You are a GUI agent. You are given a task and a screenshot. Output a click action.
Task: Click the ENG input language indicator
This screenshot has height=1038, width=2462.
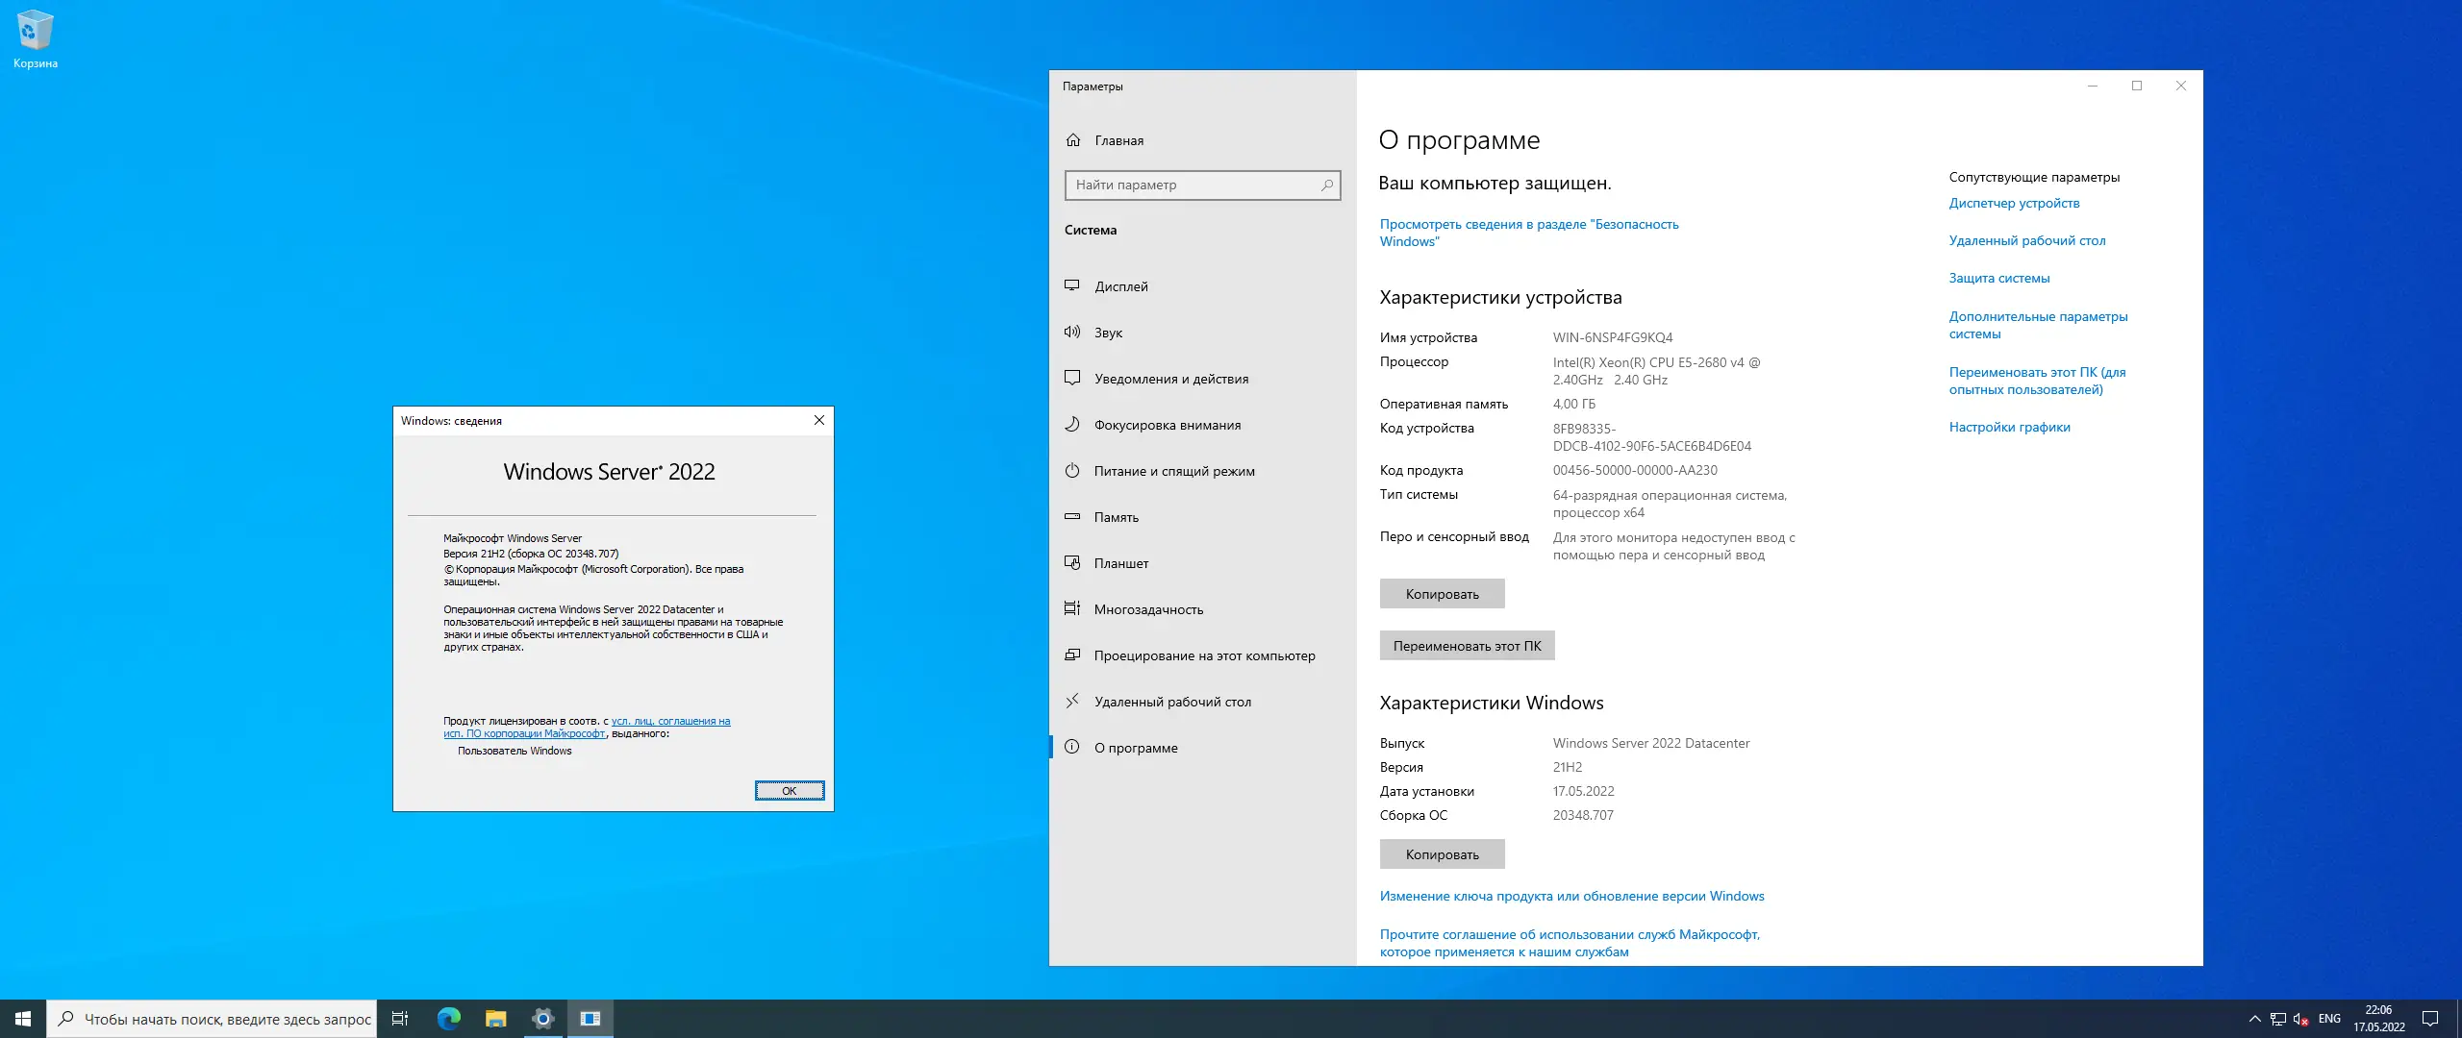click(2329, 1019)
